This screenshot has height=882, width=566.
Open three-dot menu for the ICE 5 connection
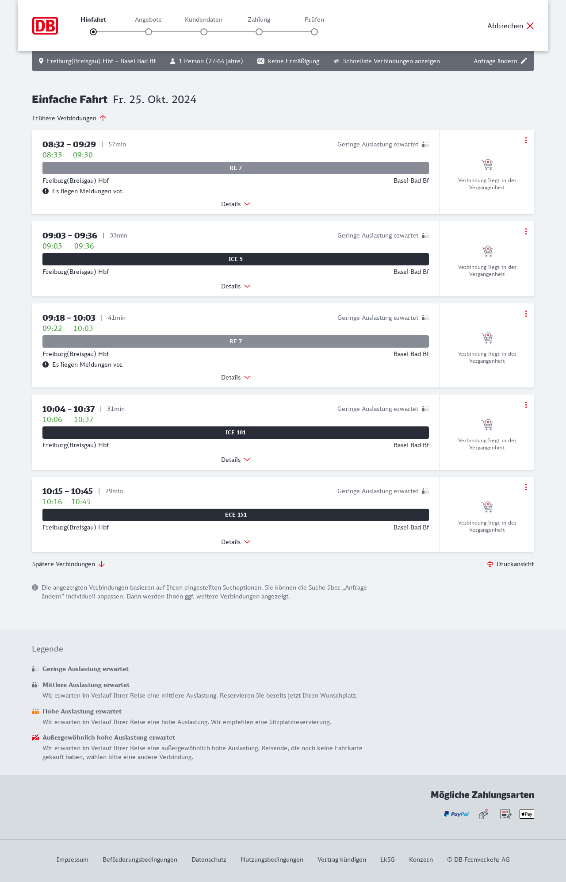pos(526,231)
